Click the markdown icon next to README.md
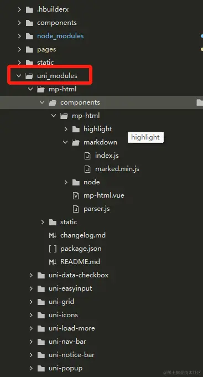The width and height of the screenshot is (203, 377). pyautogui.click(x=53, y=262)
